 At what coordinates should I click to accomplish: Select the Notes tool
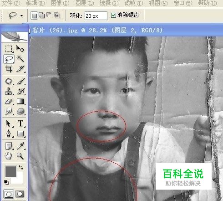click(9, 146)
